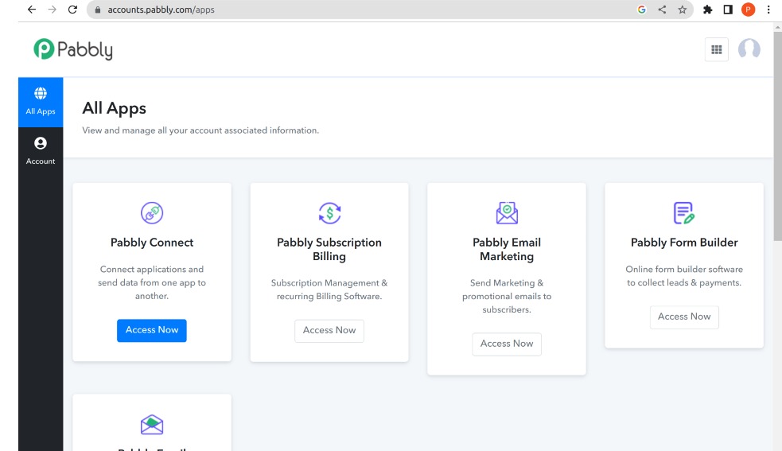Click the Subscription Billing dollar icon
The image size is (782, 451).
[329, 213]
